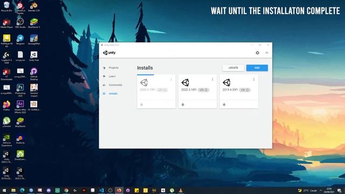Open three-dot menu of 2019.4.30f1 card
This screenshot has width=345, height=194.
pos(254,79)
